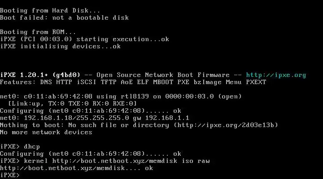The height and width of the screenshot is (179, 323).
Task: Click the error URL http://ipxe.org/2d03e13b
Action: [226, 125]
